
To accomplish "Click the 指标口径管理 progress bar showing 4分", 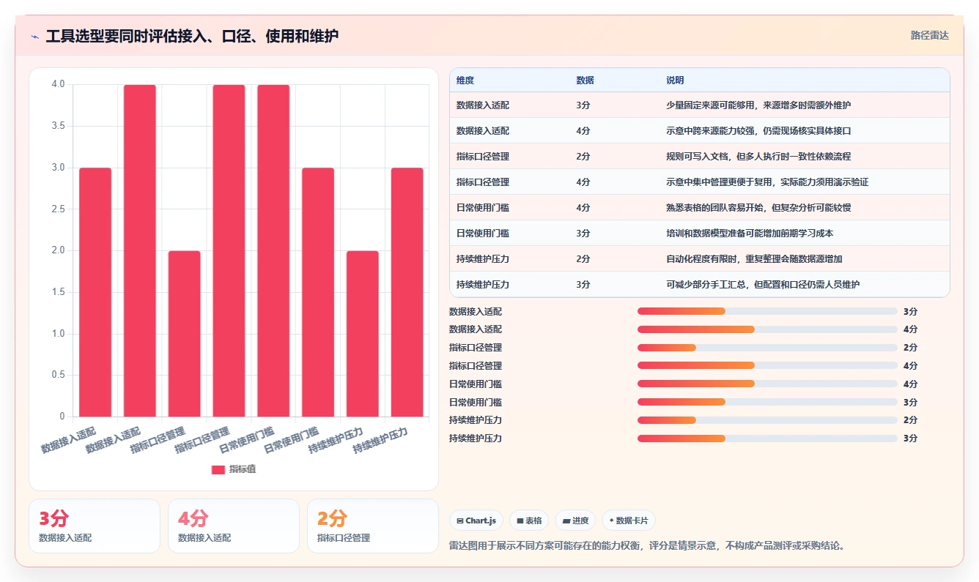I will pos(767,365).
